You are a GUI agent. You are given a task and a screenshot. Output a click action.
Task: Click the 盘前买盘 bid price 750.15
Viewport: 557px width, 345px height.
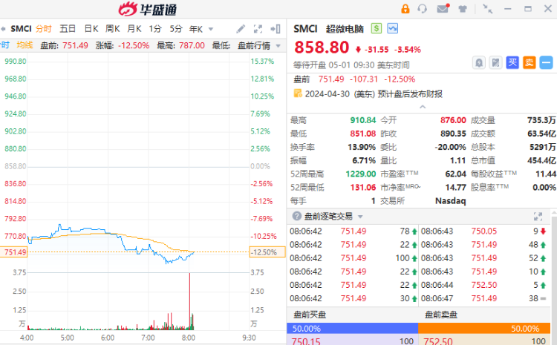[x=306, y=341]
